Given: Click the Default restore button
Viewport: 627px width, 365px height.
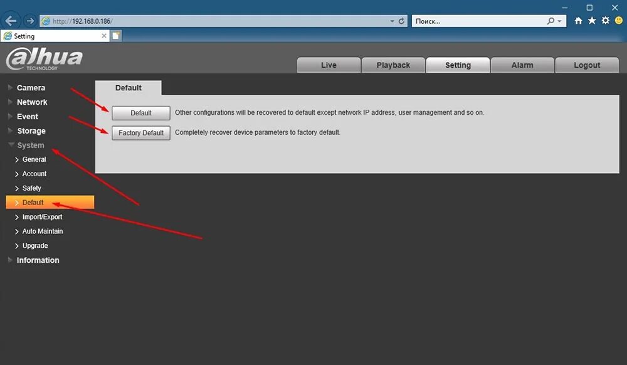Looking at the screenshot, I should (x=141, y=113).
